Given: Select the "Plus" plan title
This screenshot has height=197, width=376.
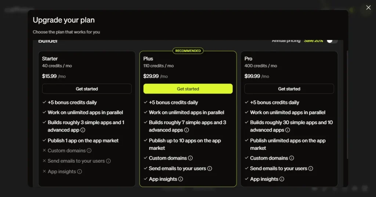Looking at the screenshot, I should (148, 59).
